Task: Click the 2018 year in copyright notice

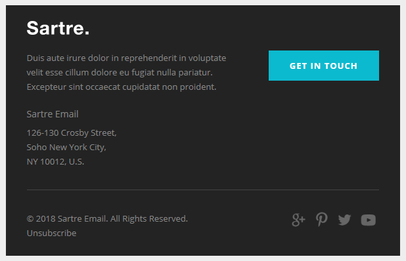Action: [x=45, y=219]
